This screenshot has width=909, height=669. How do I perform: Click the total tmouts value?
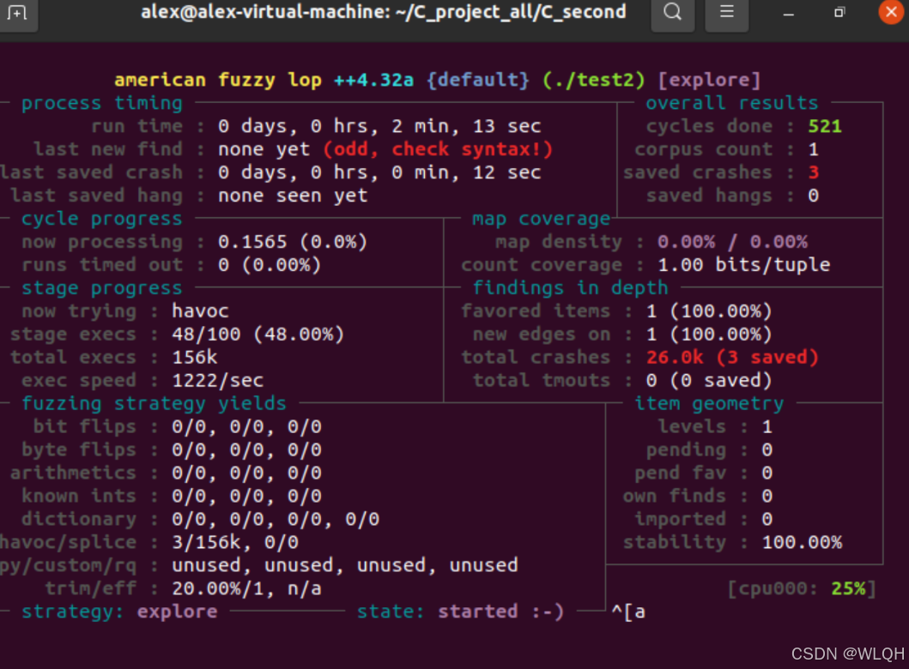tap(709, 381)
